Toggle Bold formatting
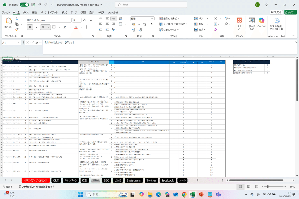 pyautogui.click(x=30, y=27)
